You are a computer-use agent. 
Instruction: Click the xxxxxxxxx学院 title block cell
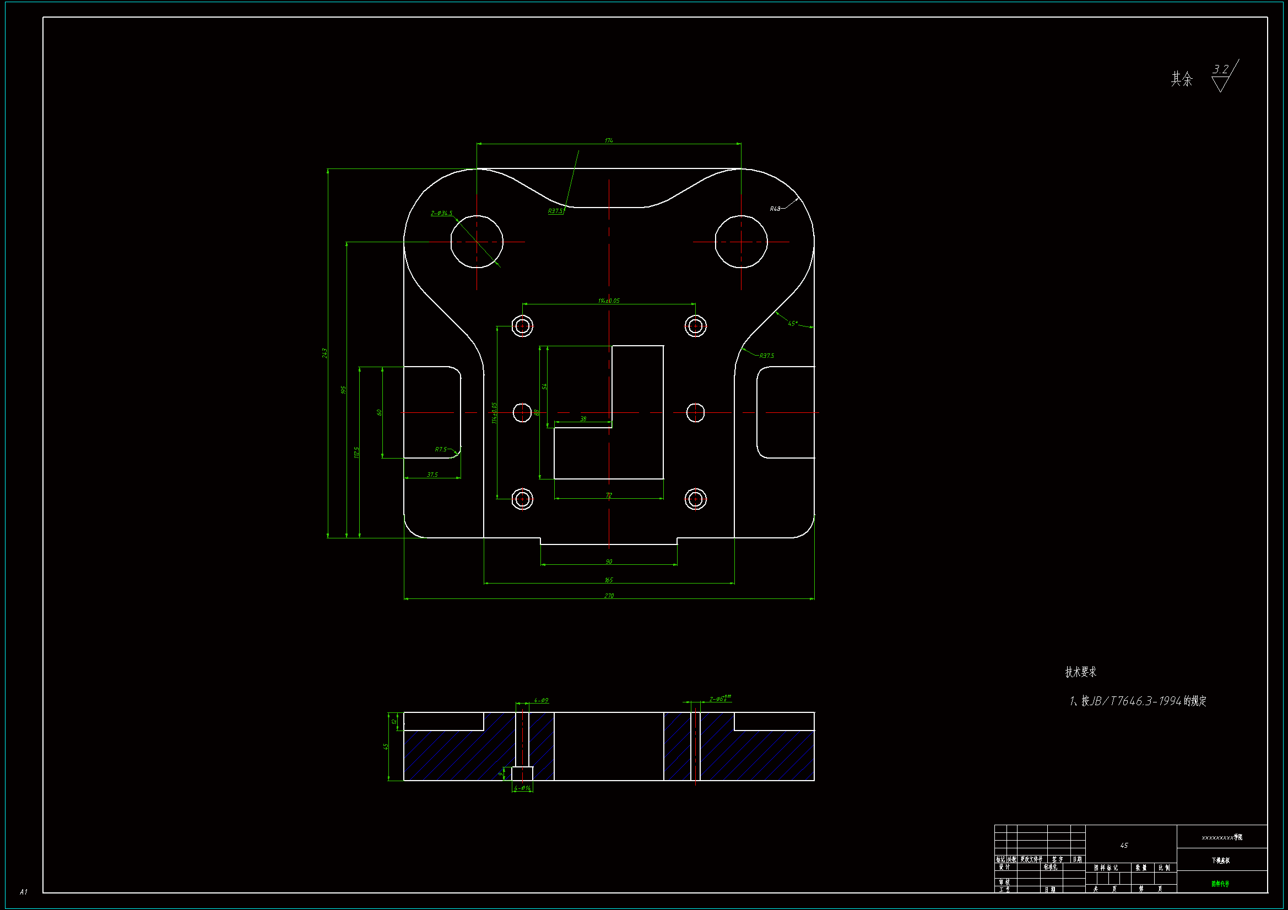coord(1222,837)
